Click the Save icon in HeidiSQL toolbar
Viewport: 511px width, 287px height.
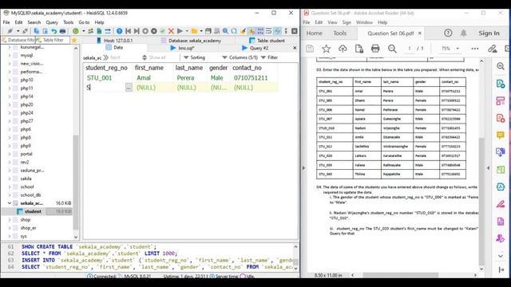208,31
